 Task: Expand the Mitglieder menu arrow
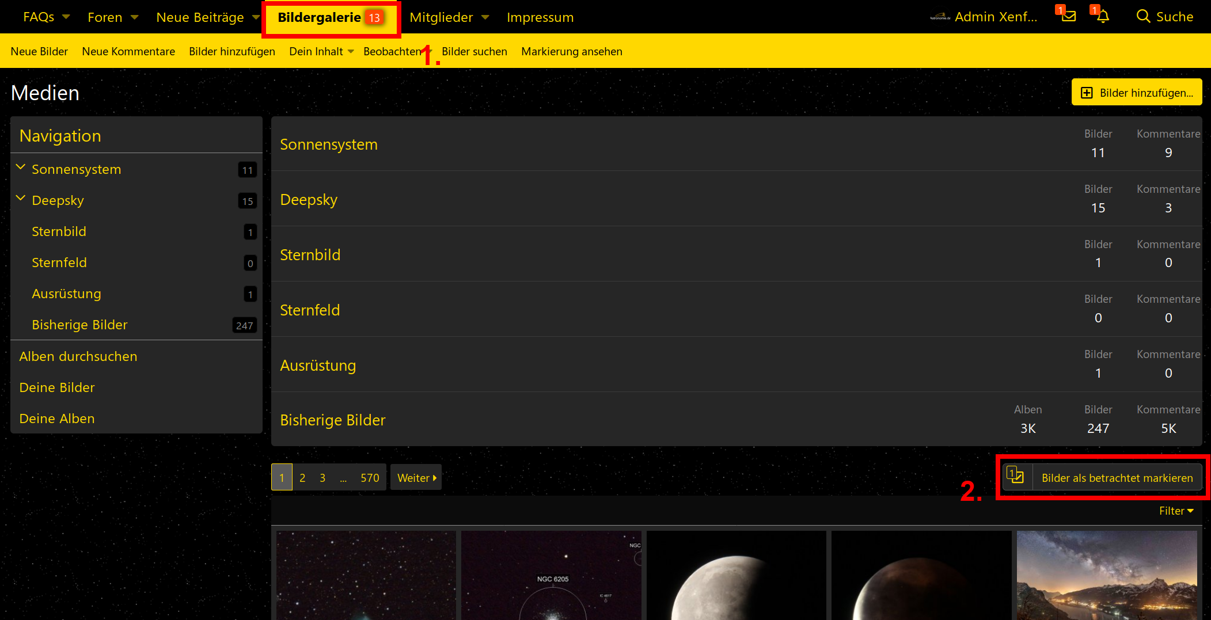(485, 17)
